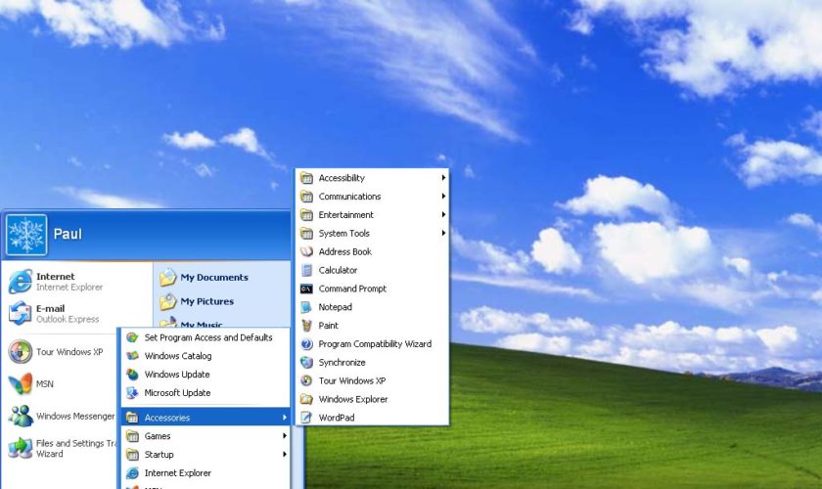This screenshot has width=822, height=489.
Task: Open Paint from the Accessories submenu
Action: 306,326
